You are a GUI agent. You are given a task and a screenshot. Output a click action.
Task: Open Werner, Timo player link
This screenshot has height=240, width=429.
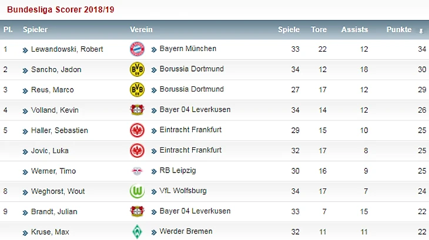(53, 171)
